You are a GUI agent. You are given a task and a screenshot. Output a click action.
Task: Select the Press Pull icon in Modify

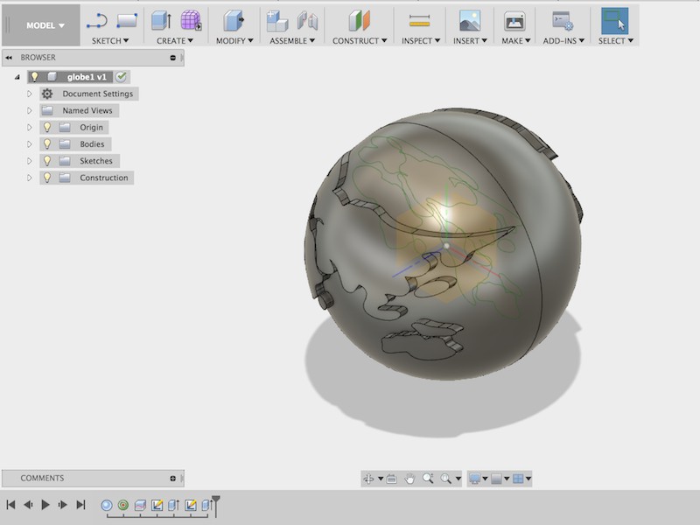tap(234, 20)
